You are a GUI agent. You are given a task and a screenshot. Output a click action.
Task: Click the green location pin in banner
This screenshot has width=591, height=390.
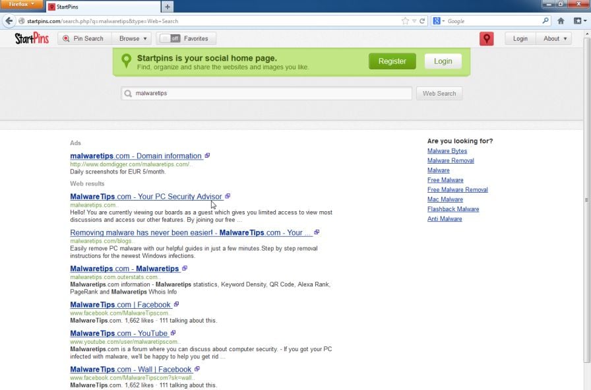pos(127,61)
